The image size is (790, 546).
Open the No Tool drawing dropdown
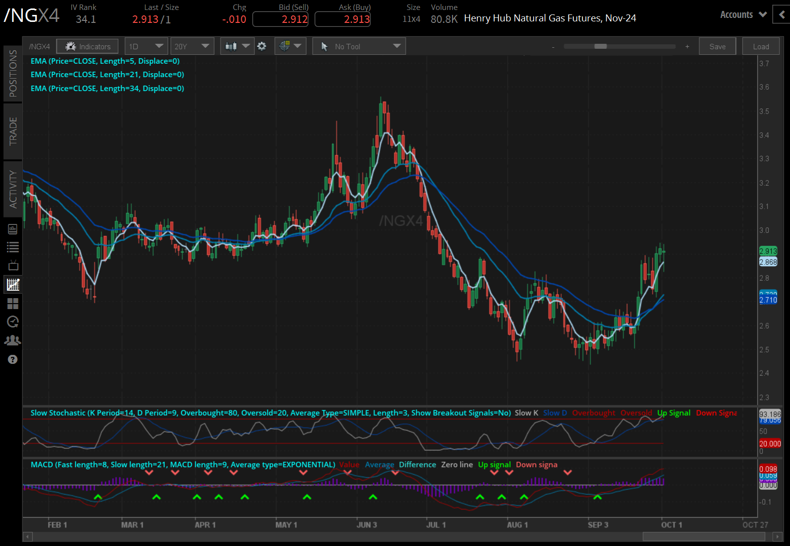coord(359,46)
